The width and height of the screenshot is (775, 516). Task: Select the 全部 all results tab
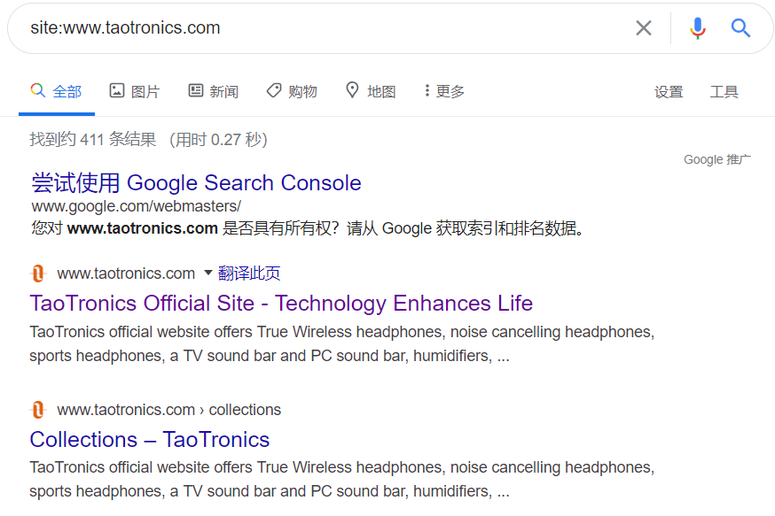pos(57,91)
